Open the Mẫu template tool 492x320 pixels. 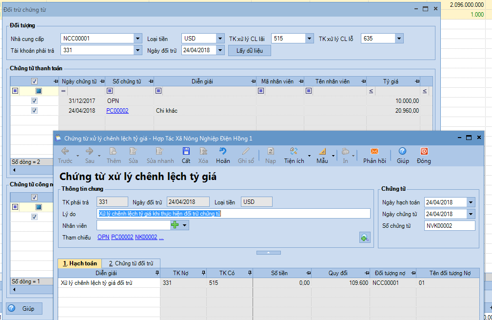click(322, 155)
